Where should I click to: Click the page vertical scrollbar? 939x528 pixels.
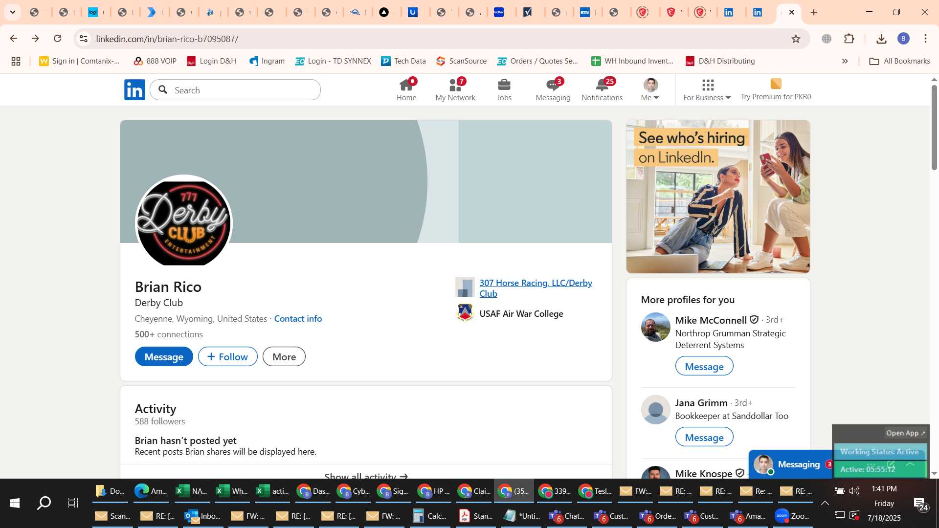tap(934, 127)
